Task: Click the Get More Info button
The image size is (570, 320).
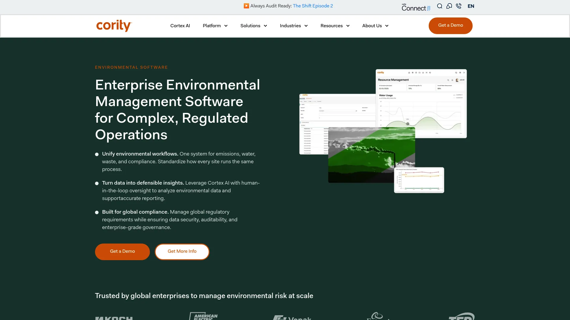Action: coord(182,252)
